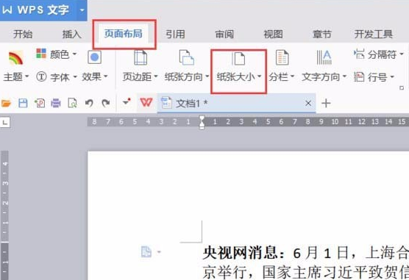Open the 审阅 tab
The height and width of the screenshot is (280, 409).
pos(224,34)
